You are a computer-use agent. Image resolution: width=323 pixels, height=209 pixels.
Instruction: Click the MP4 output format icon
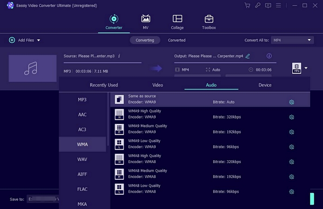point(296,68)
